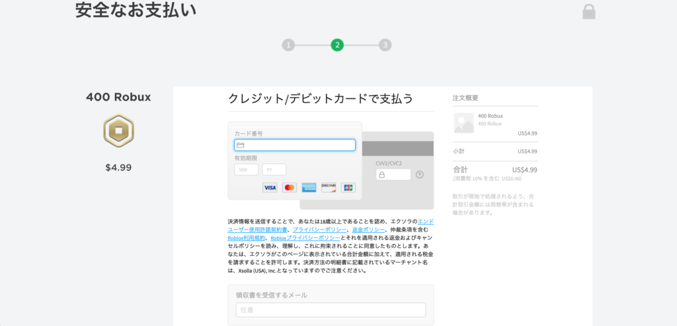Click the 領収書を受信するメール label
Image resolution: width=677 pixels, height=326 pixels.
coord(272,296)
